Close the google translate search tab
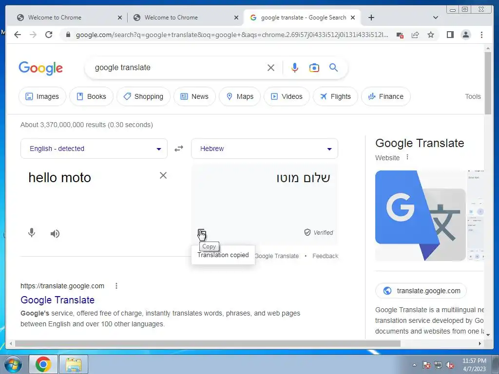This screenshot has height=374, width=499. tap(353, 18)
